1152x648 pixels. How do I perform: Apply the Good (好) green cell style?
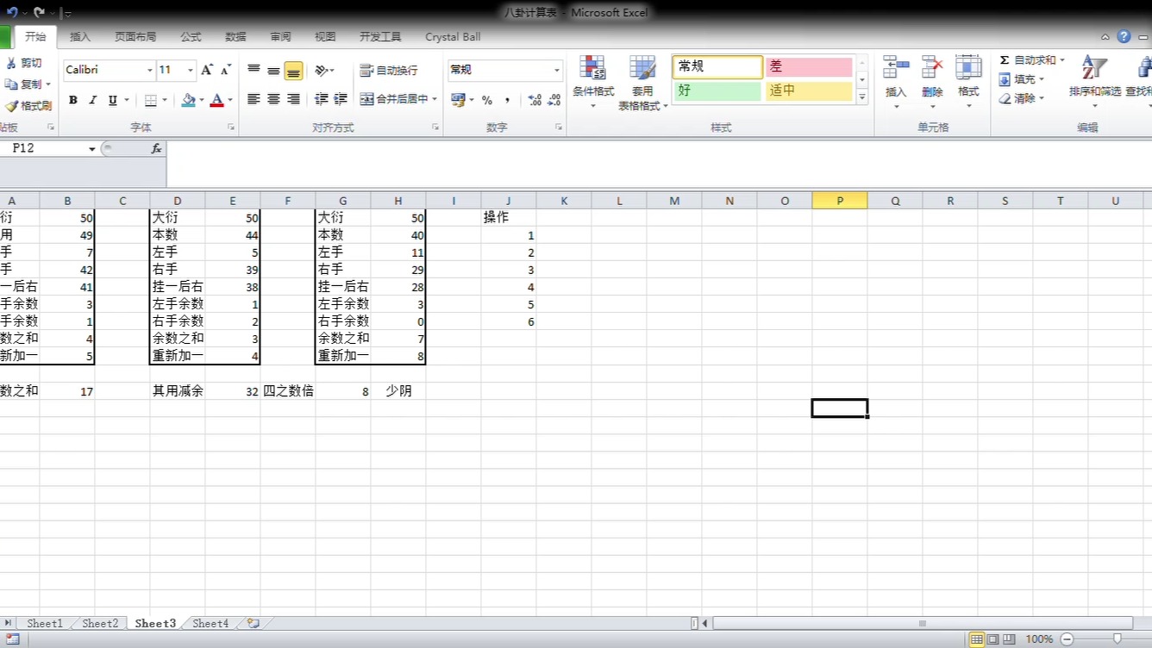[x=717, y=90]
